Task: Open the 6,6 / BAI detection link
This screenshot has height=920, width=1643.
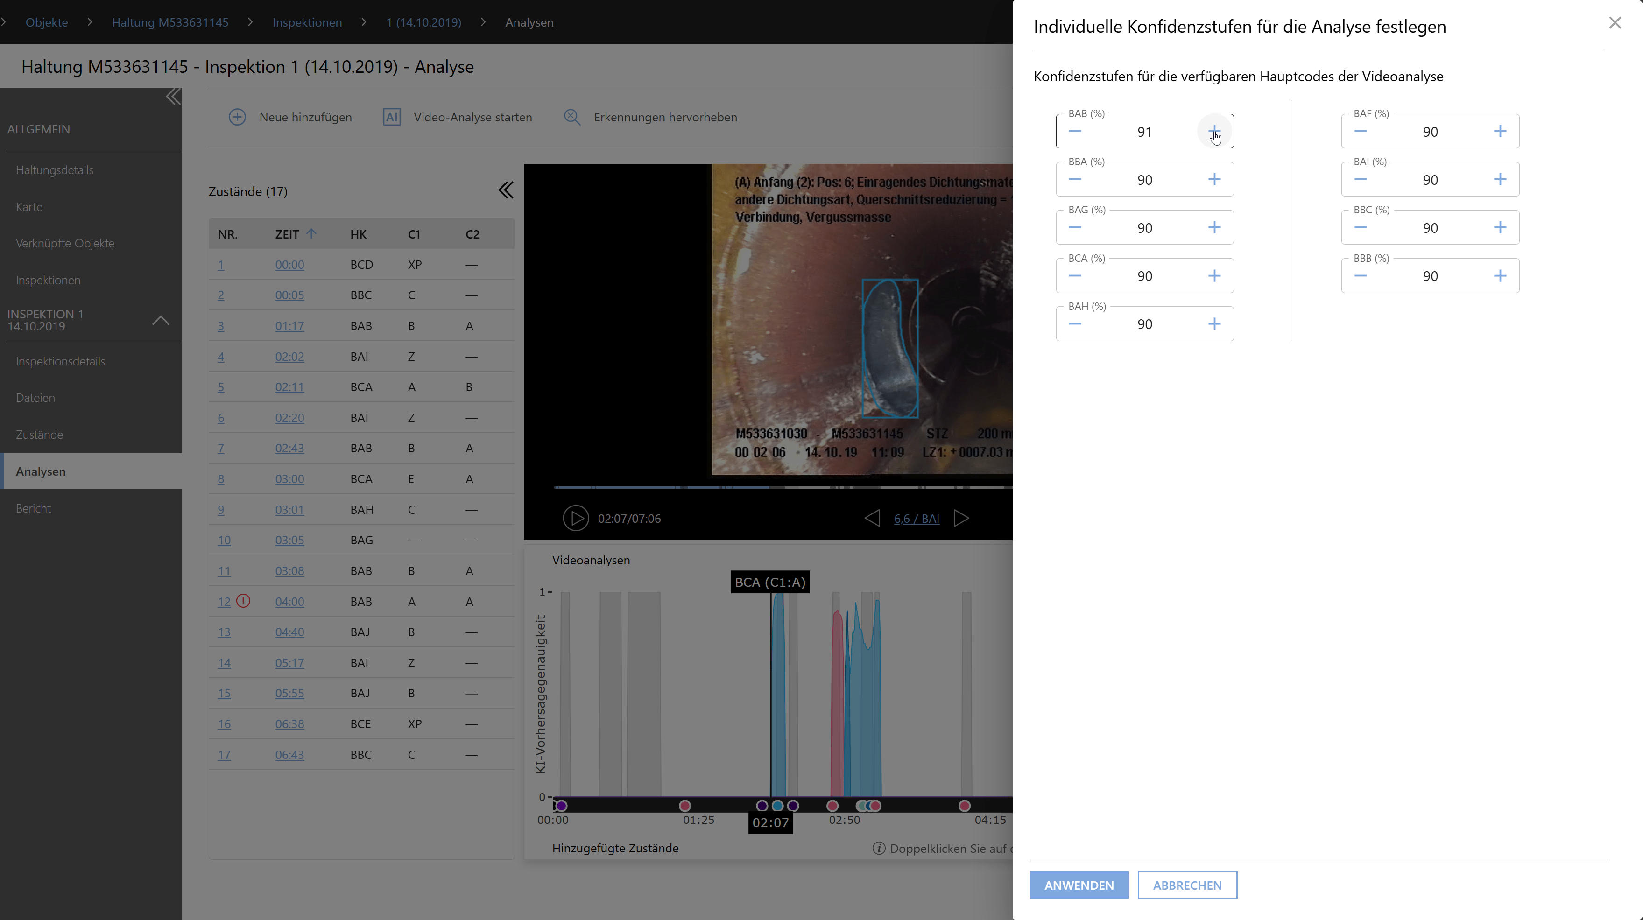Action: [x=917, y=518]
